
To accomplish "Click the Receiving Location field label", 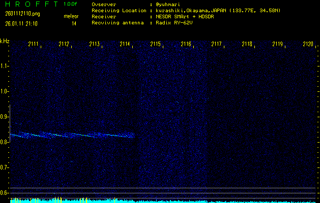I will 119,11.
